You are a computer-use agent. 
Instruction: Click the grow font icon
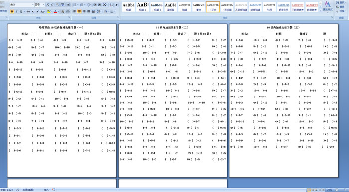pos(48,5)
